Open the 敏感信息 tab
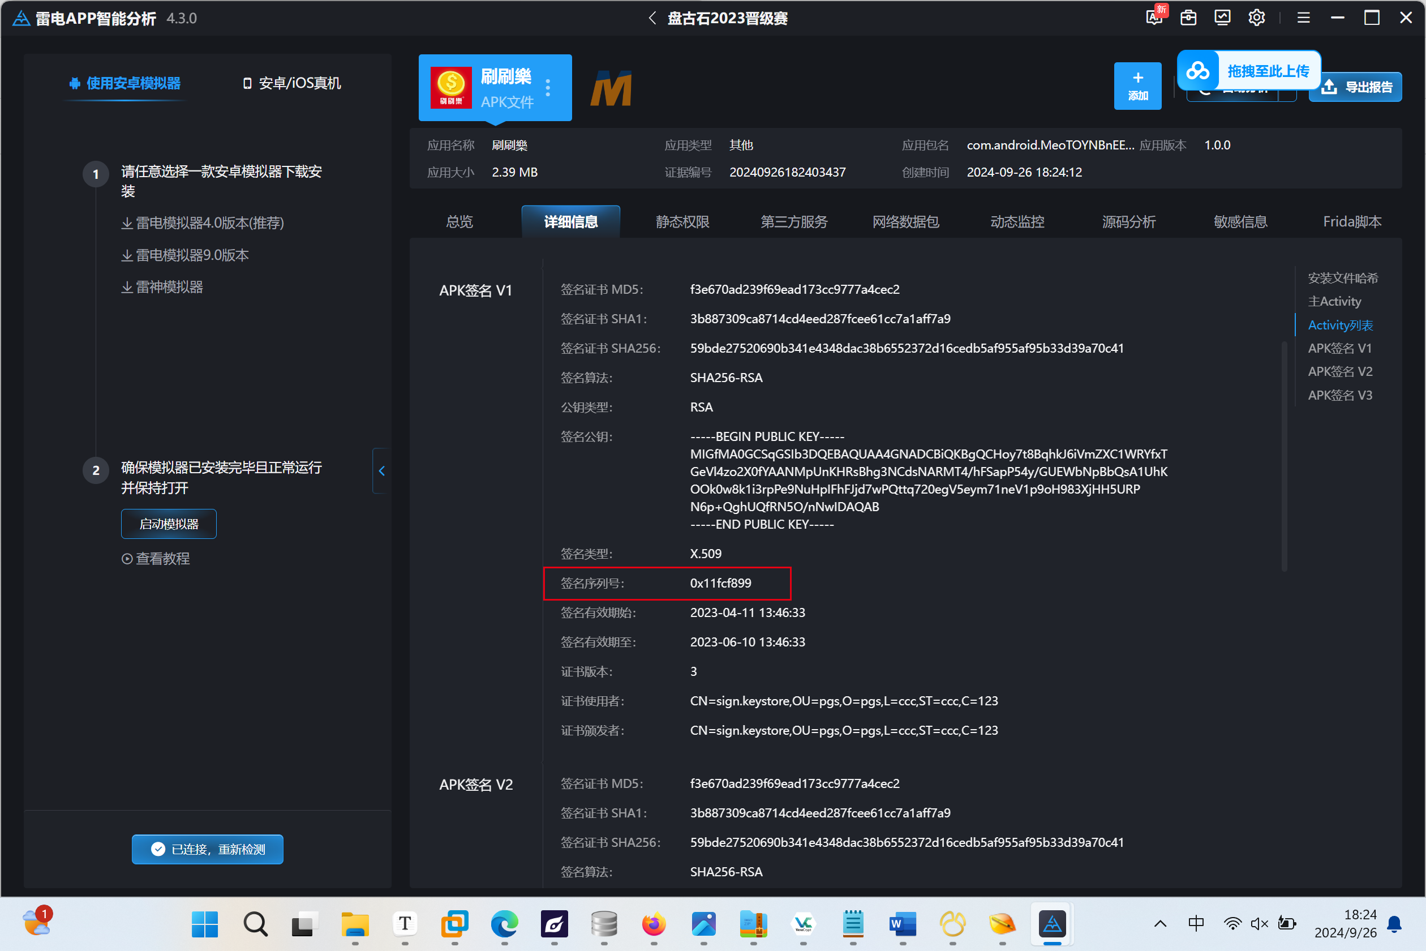 [x=1240, y=222]
